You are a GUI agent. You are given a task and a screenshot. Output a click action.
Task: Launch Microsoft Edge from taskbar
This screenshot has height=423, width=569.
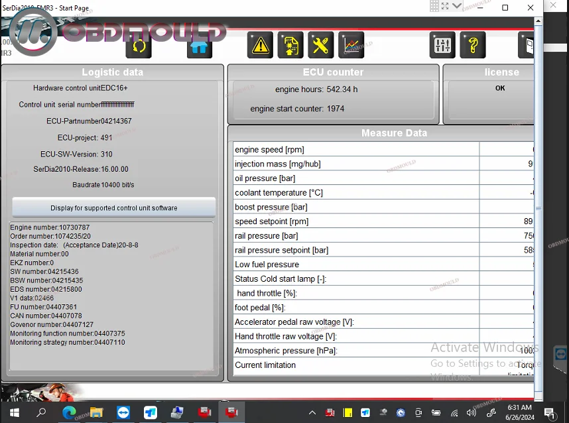pos(69,412)
